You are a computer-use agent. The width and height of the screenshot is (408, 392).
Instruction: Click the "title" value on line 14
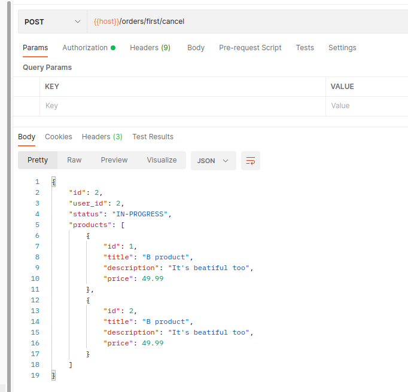pyautogui.click(x=166, y=322)
